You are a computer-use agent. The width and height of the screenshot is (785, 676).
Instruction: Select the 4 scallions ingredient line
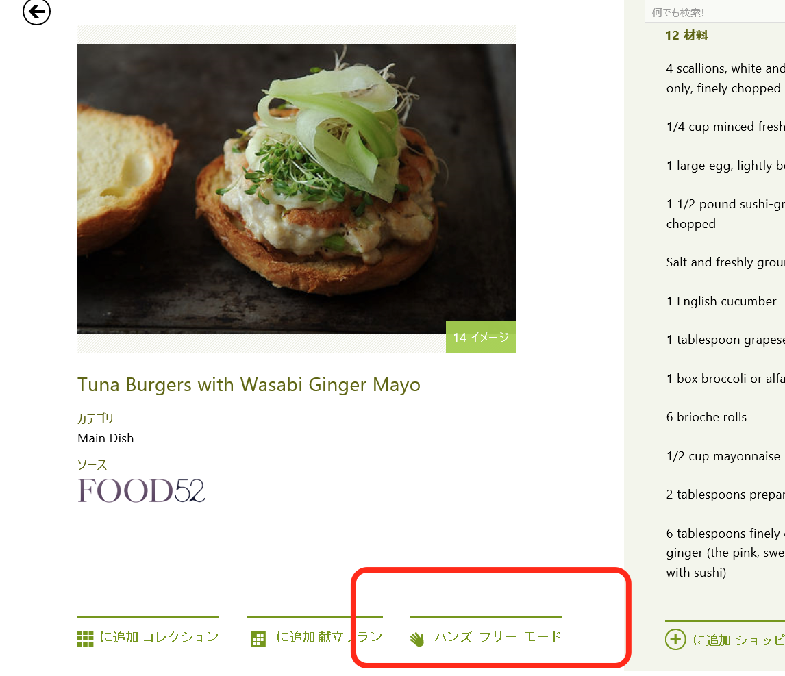(725, 68)
